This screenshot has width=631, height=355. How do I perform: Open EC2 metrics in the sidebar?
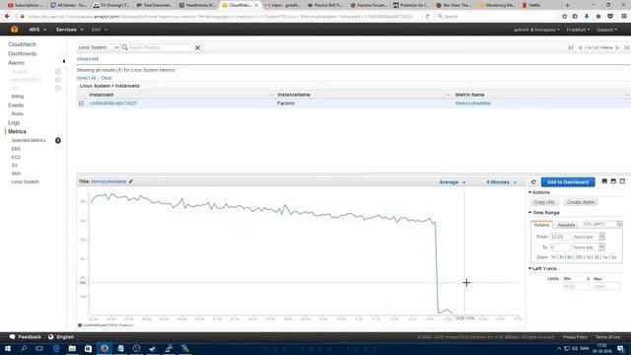click(x=16, y=157)
